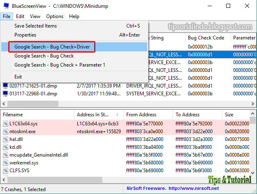Sort by Size column header

coord(236,115)
